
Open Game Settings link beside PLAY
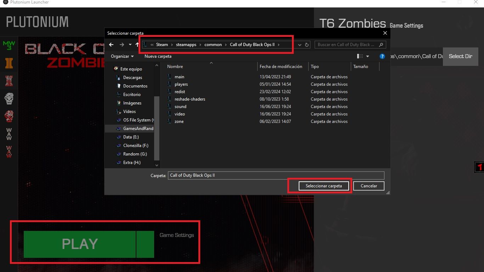tap(177, 235)
